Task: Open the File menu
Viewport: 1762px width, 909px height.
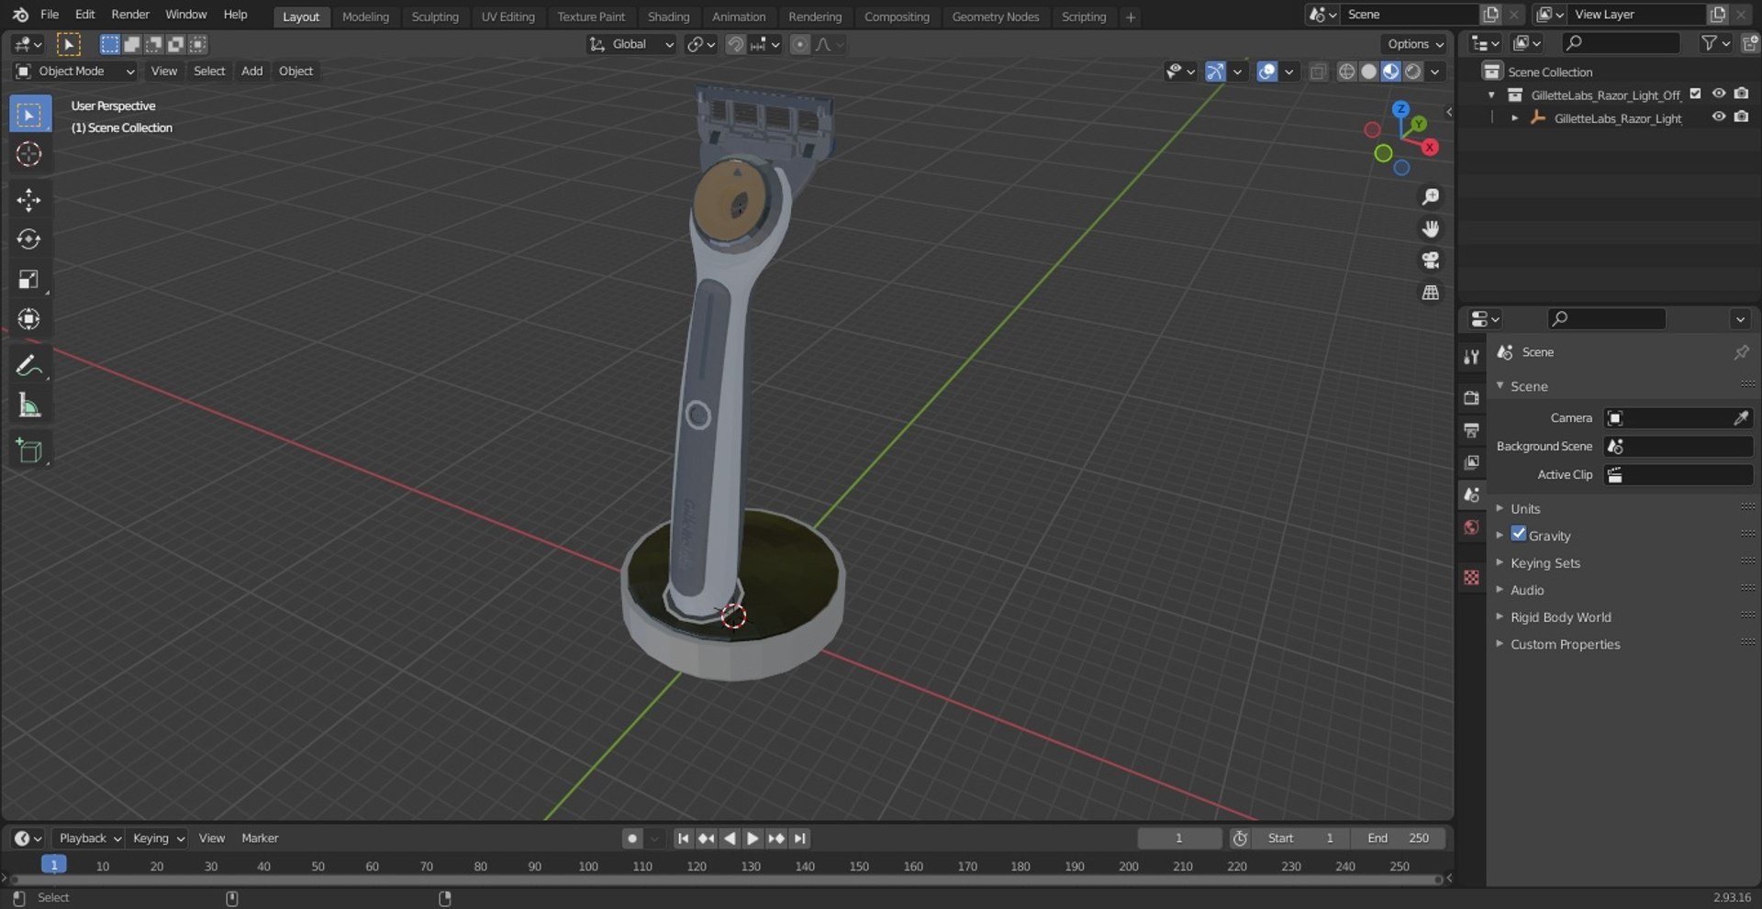Action: pyautogui.click(x=50, y=15)
